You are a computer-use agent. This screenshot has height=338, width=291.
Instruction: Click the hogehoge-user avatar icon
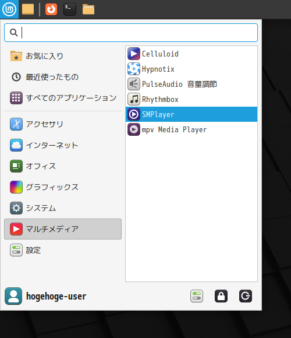tap(13, 296)
